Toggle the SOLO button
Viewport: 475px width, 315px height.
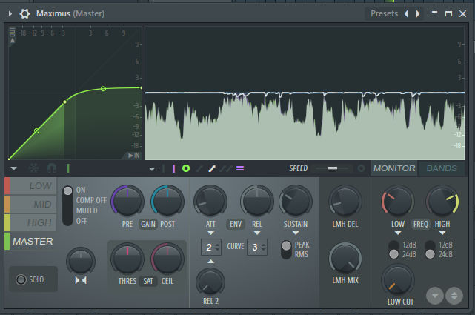coord(33,279)
